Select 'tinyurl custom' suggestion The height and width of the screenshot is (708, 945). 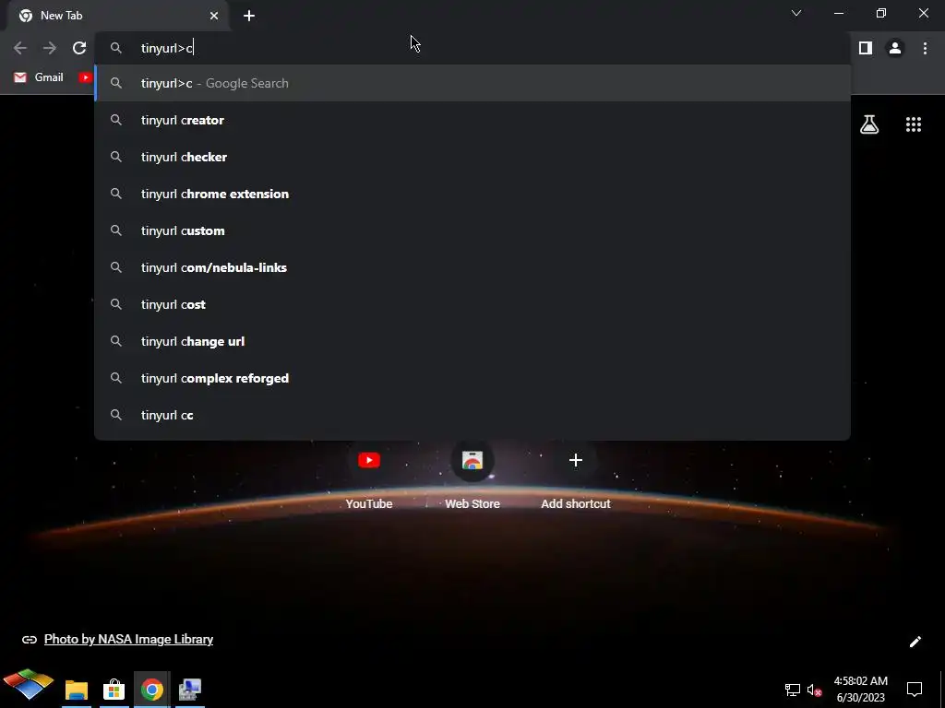(472, 230)
